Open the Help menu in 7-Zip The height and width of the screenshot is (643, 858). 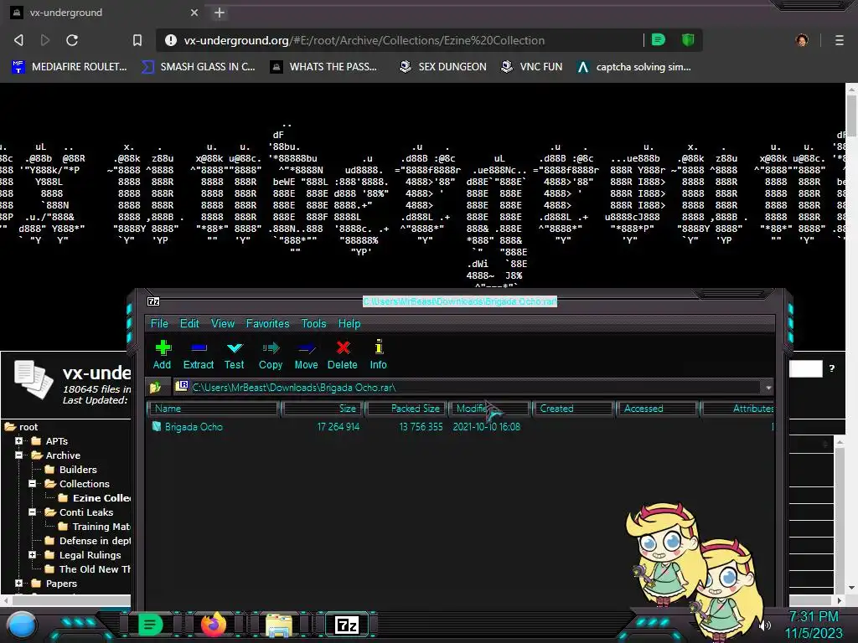(x=349, y=324)
